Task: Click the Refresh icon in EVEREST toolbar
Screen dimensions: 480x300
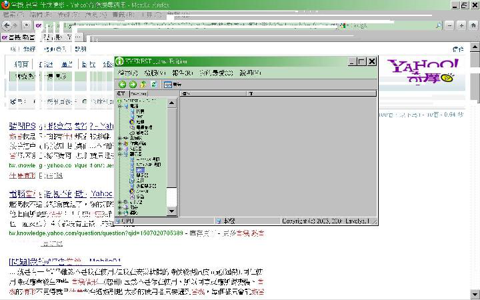Action: tap(153, 84)
